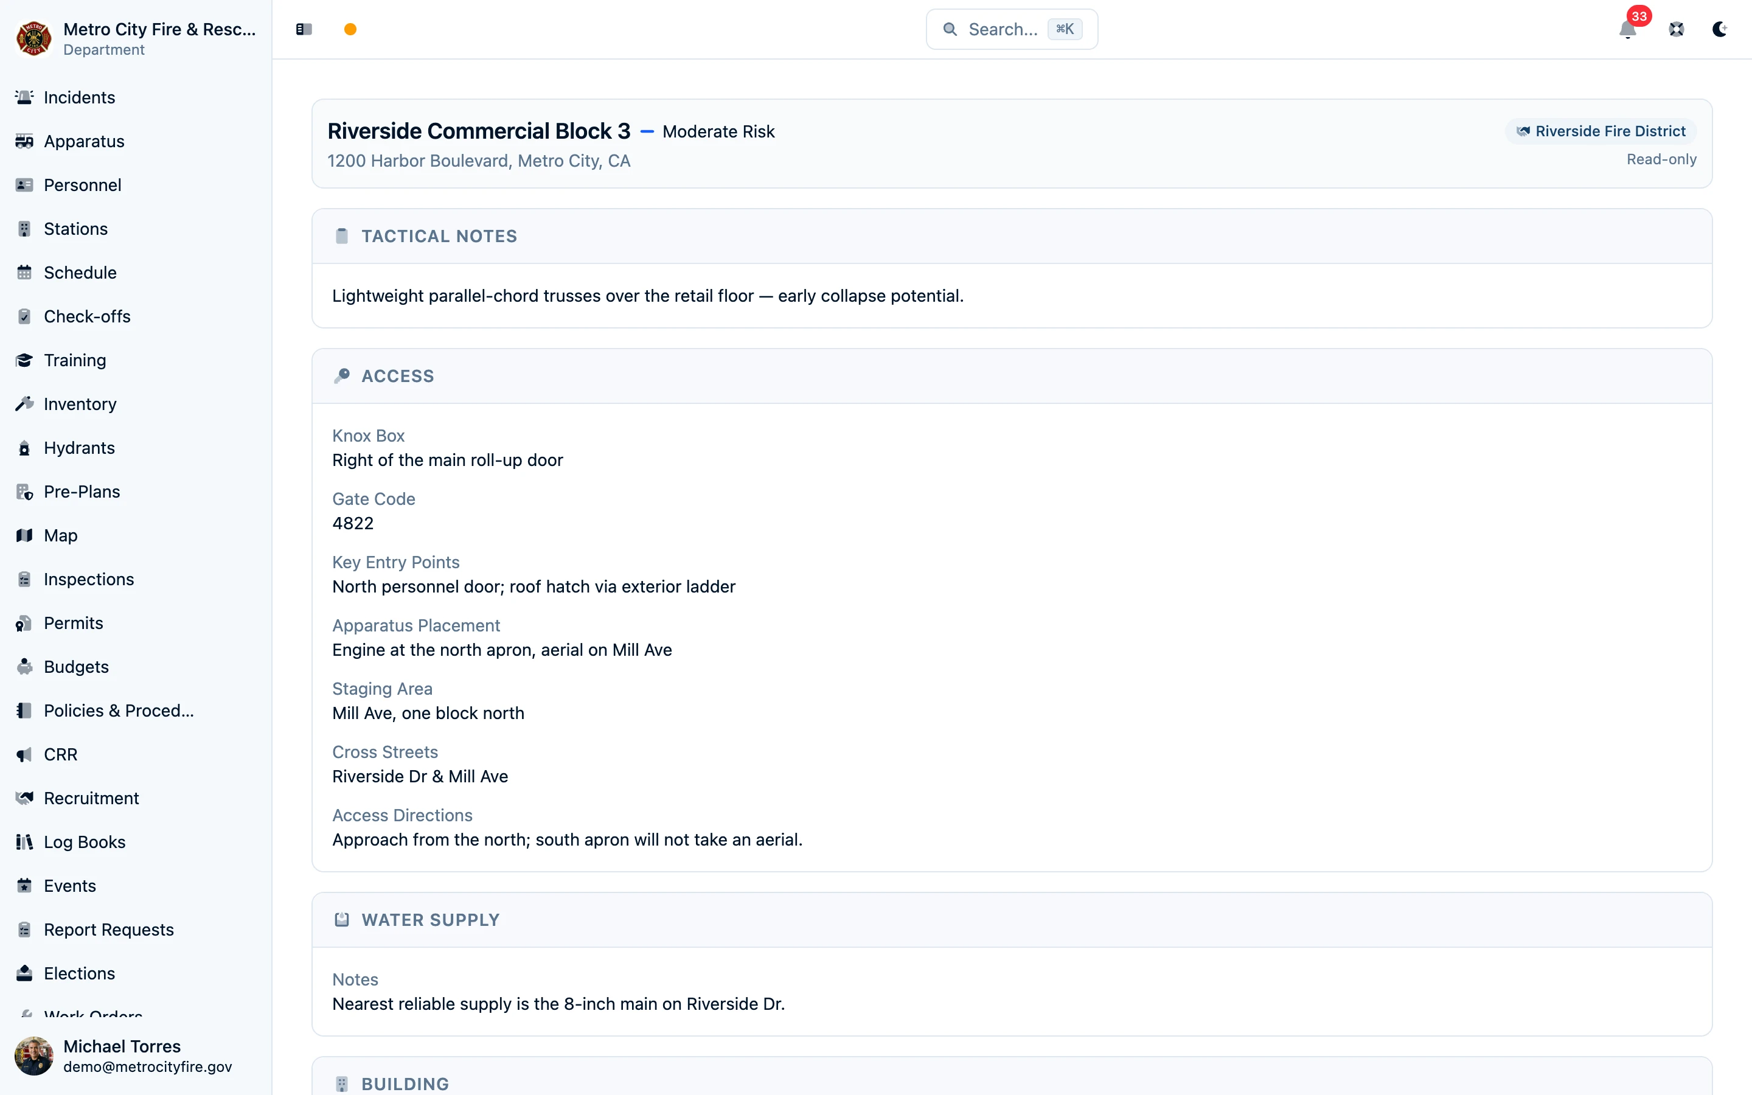
Task: Click the Pre-Plans building shield icon
Action: click(x=24, y=492)
